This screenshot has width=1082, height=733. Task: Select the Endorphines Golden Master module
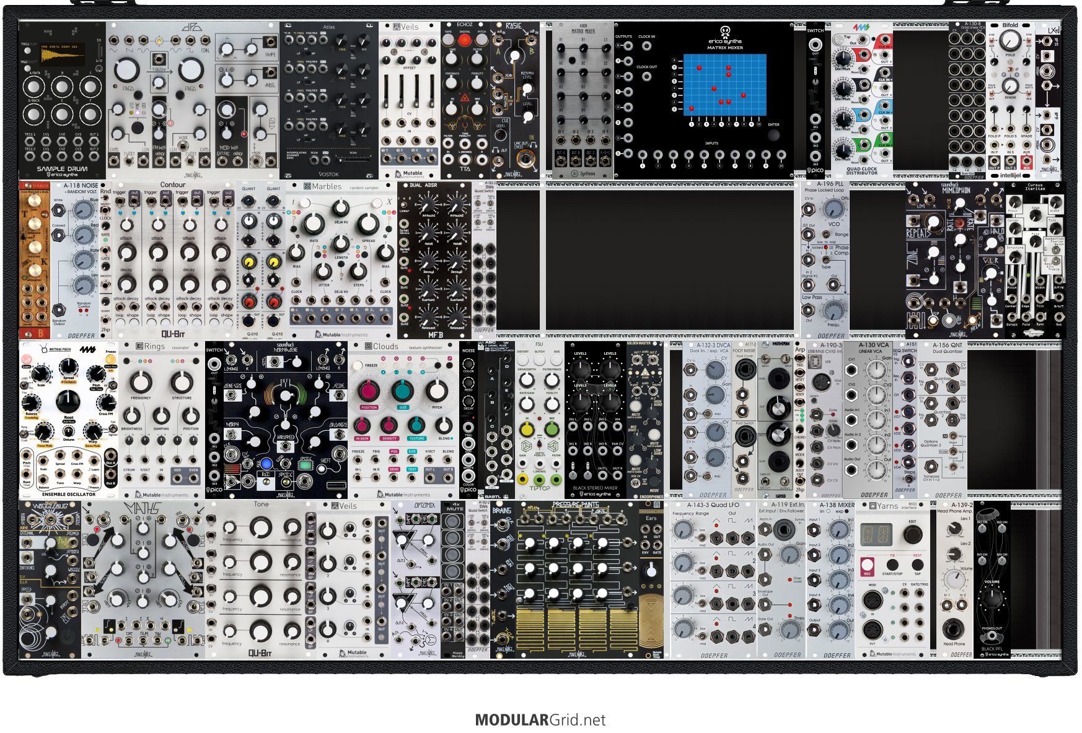[645, 420]
